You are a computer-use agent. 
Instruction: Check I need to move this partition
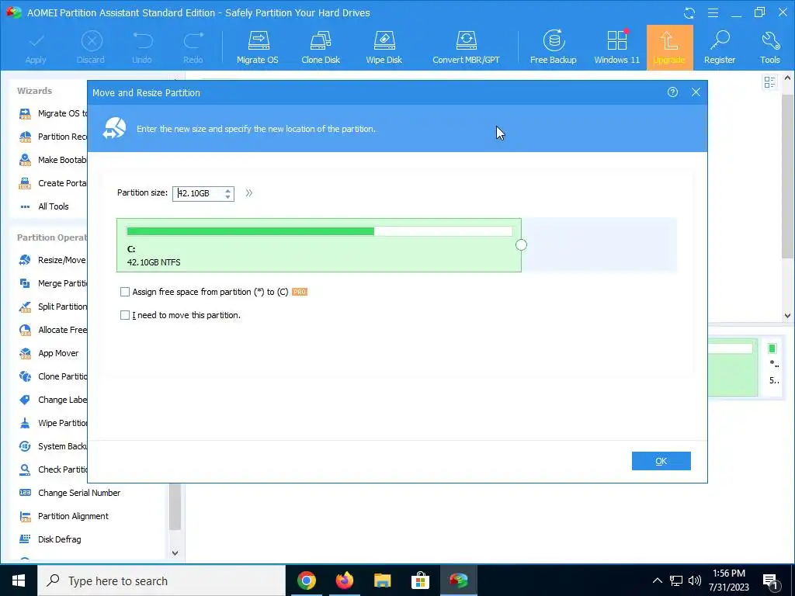coord(125,315)
